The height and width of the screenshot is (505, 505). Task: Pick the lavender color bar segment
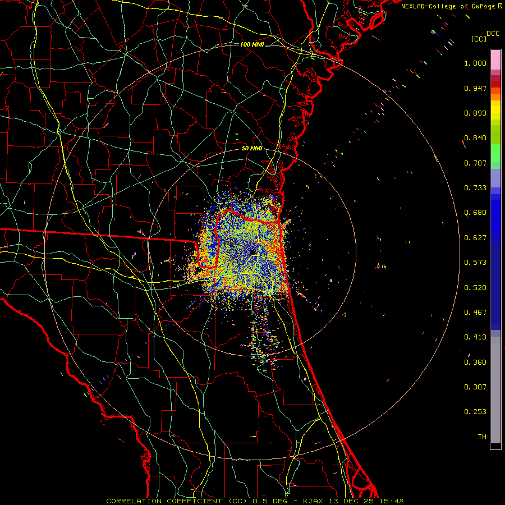point(495,178)
